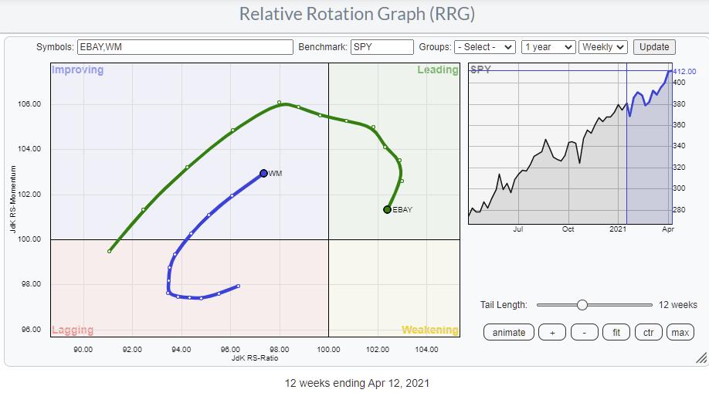Viewport: 709px width, 393px height.
Task: Open the Groups select dropdown
Action: 484,47
